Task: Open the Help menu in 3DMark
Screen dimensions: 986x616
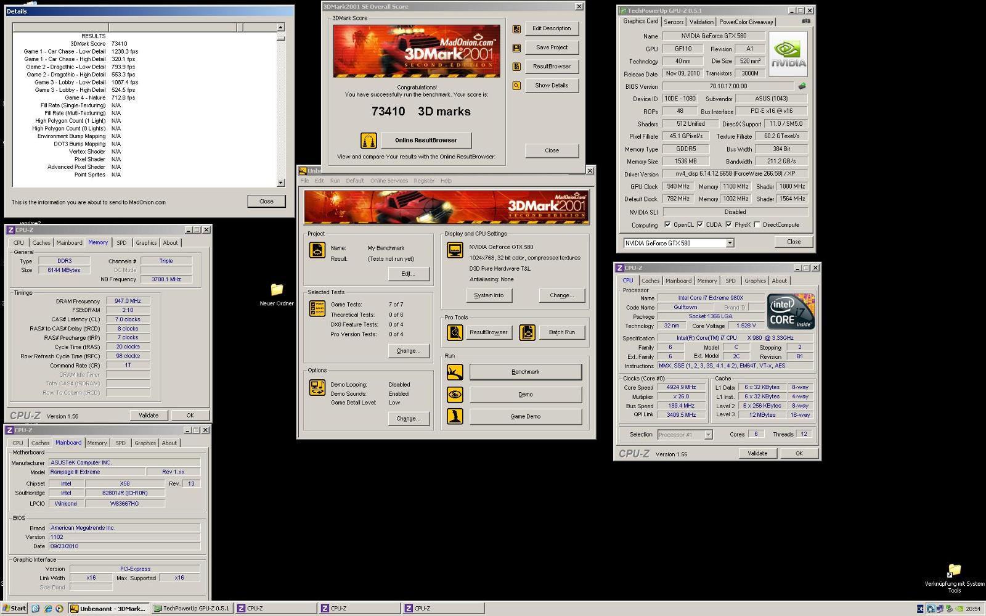Action: (446, 181)
